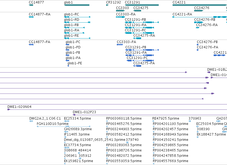Screen dimensions: 227x165
Task: Select the glob1-RE transcript label
Action: pos(71,36)
